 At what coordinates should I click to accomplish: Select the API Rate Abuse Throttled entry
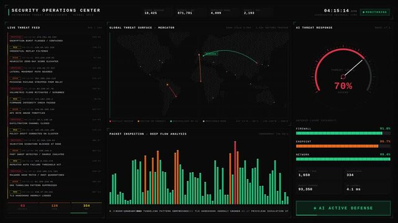tap(55, 111)
